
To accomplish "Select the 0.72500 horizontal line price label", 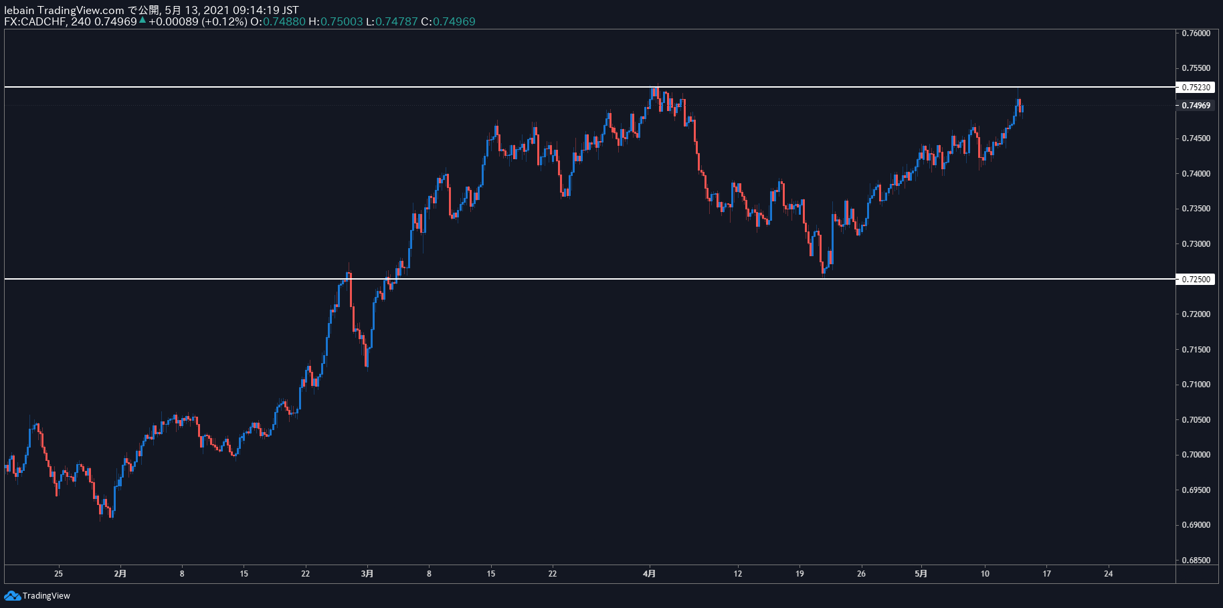I will coord(1196,279).
